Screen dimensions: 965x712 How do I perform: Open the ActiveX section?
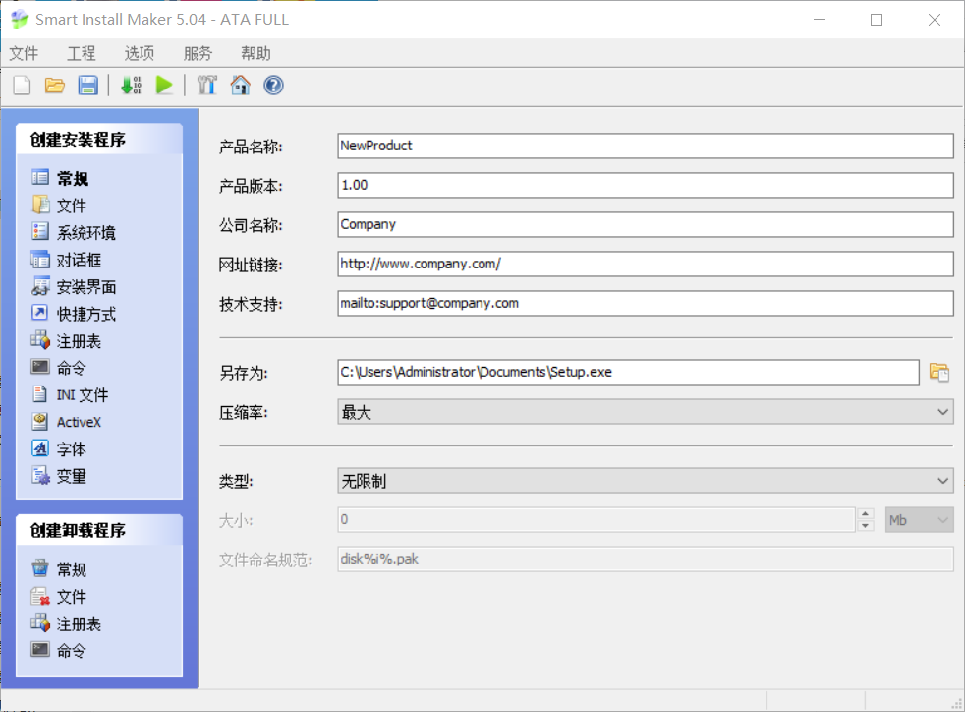tap(66, 422)
